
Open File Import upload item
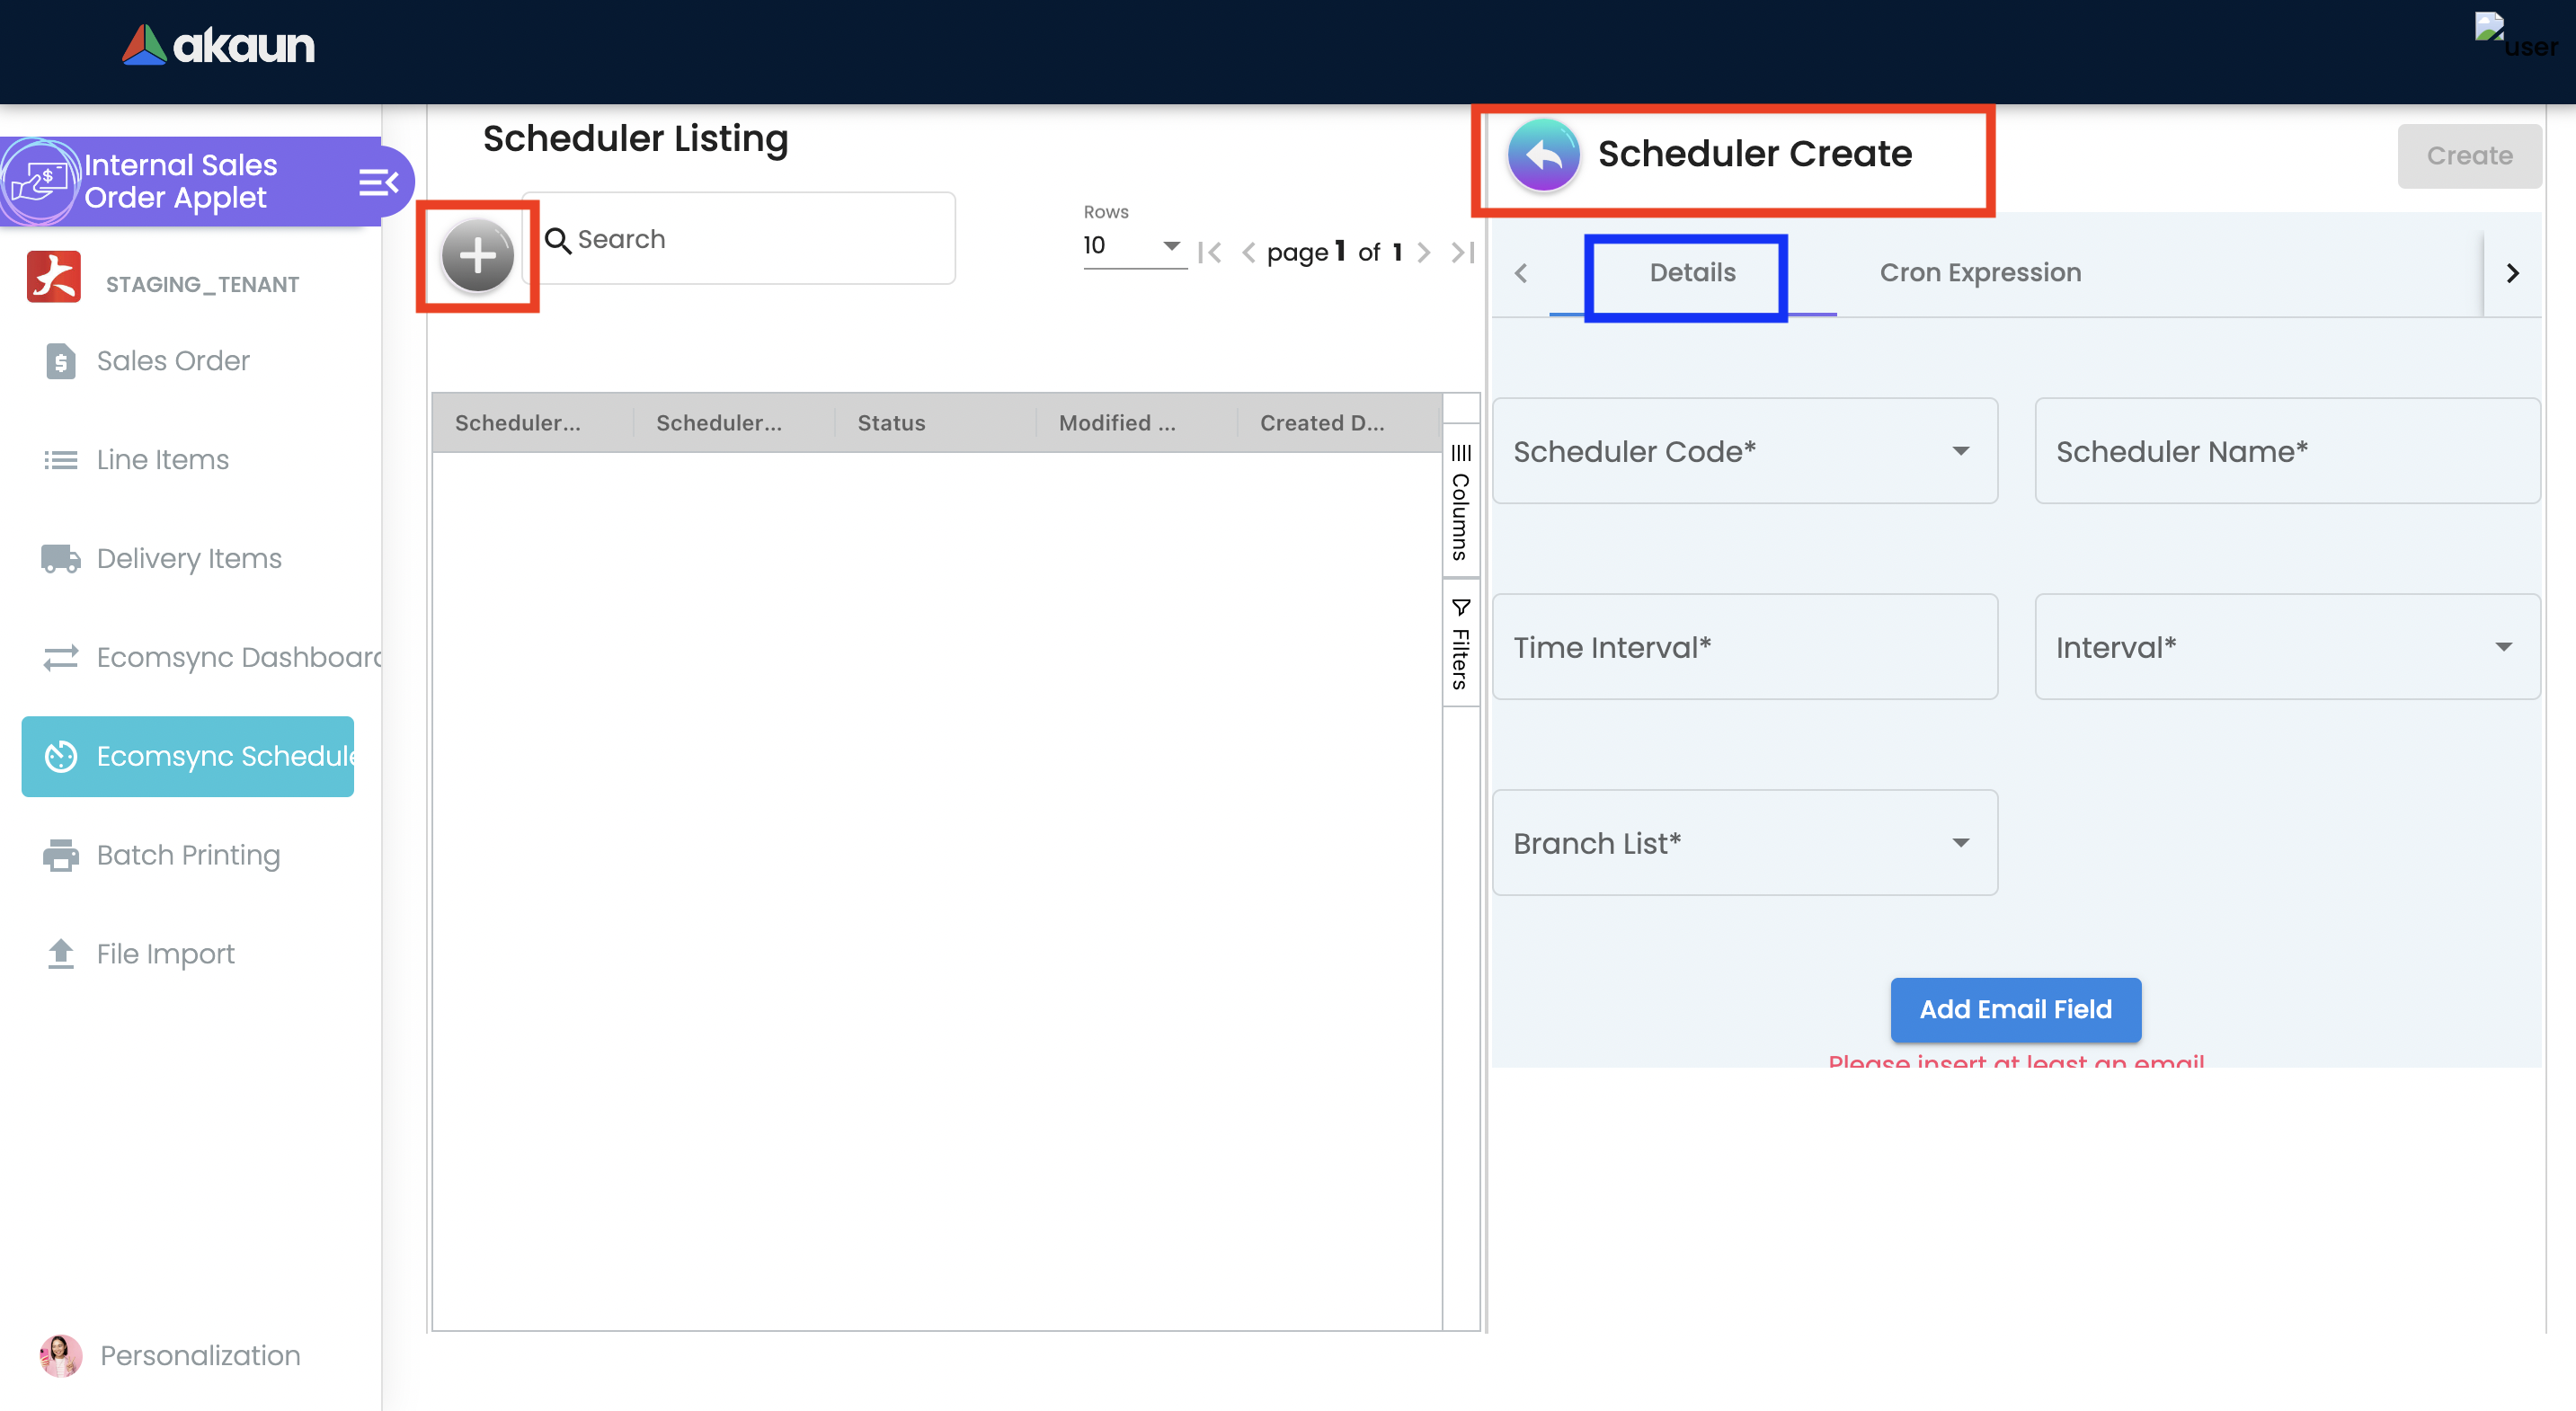tap(165, 953)
